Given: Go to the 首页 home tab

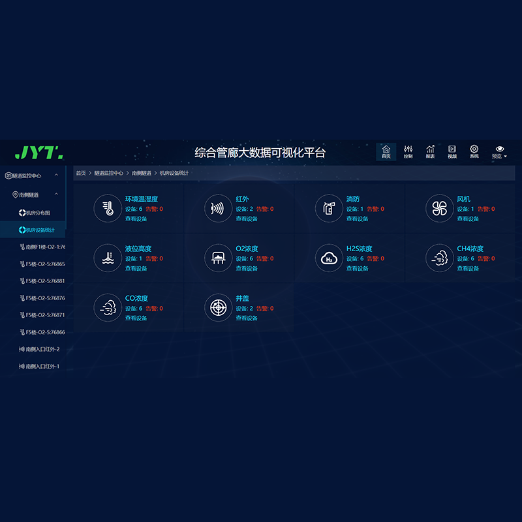Looking at the screenshot, I should [386, 151].
